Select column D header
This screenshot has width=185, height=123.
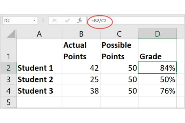pyautogui.click(x=157, y=34)
